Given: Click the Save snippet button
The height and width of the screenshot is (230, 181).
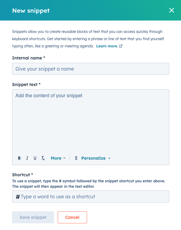Looking at the screenshot, I should [x=33, y=217].
